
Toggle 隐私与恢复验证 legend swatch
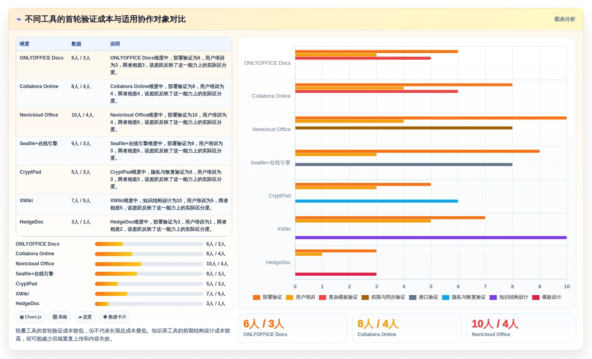(x=446, y=297)
